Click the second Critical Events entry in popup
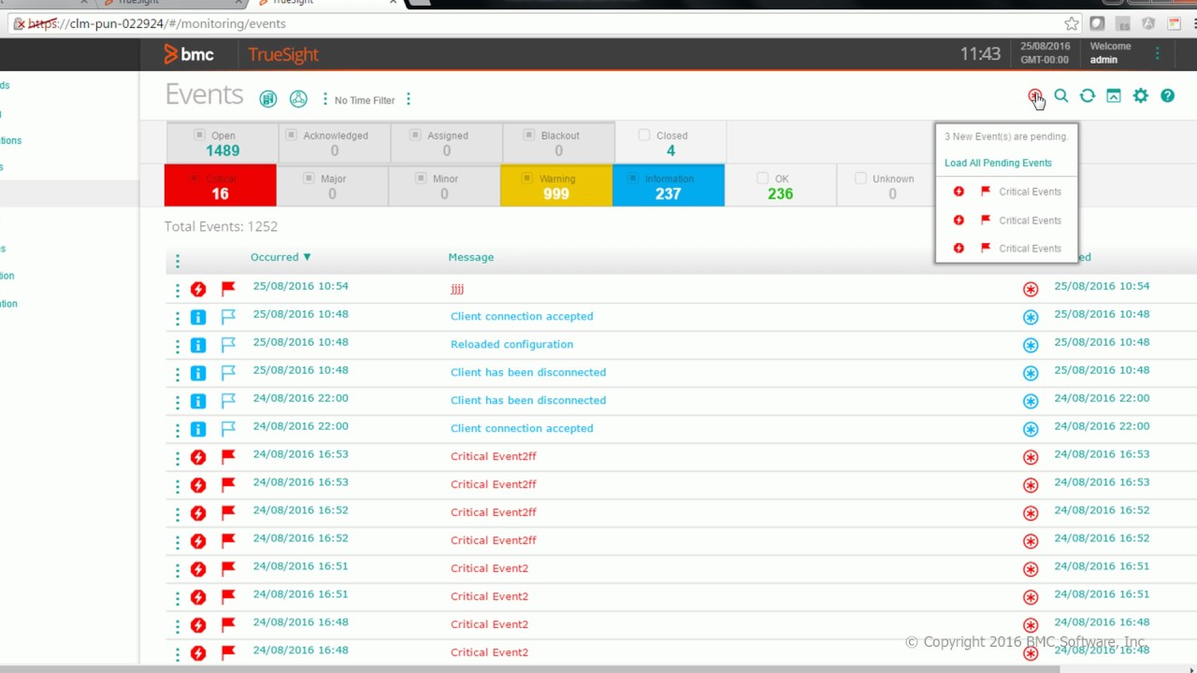Viewport: 1197px width, 673px height. (1030, 221)
